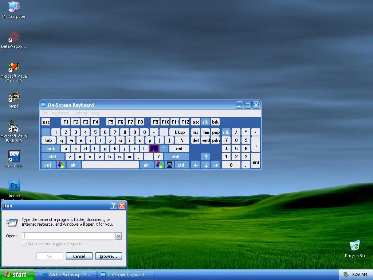Click the tab key

48,140
